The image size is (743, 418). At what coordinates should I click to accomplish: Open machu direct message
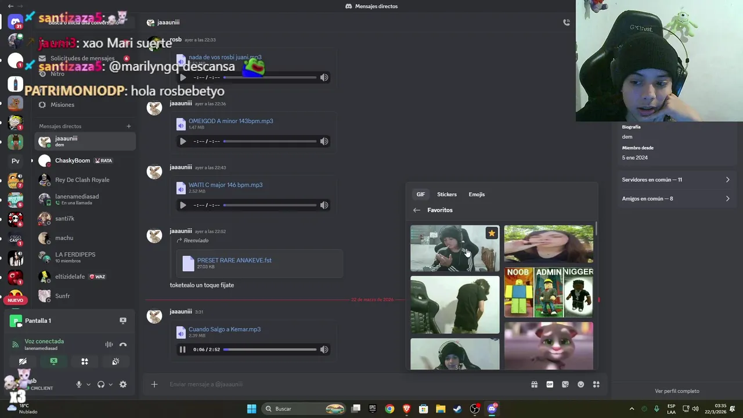tap(85, 238)
